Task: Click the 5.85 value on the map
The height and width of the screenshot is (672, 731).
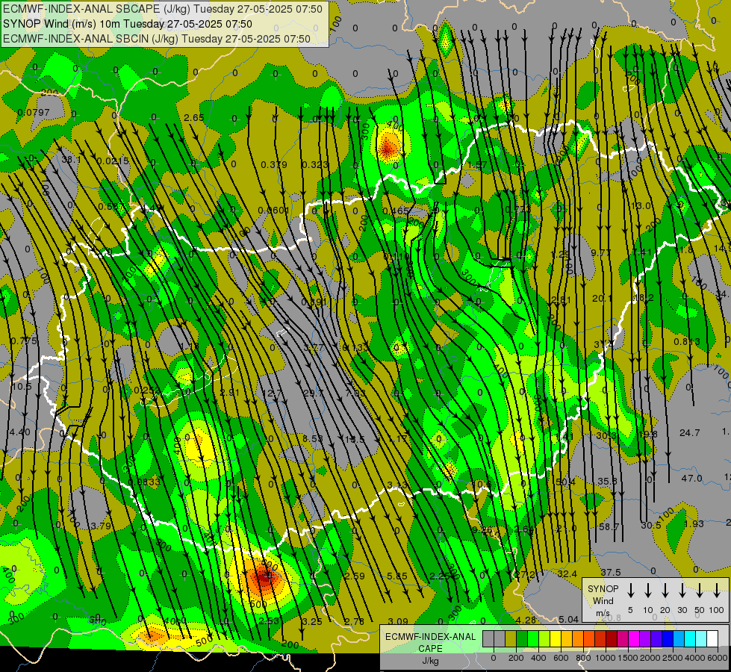Action: click(397, 576)
